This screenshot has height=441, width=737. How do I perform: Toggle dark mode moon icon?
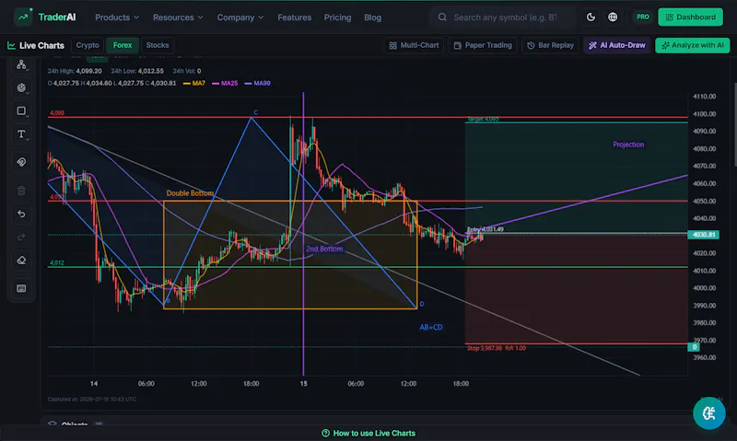[x=591, y=17]
